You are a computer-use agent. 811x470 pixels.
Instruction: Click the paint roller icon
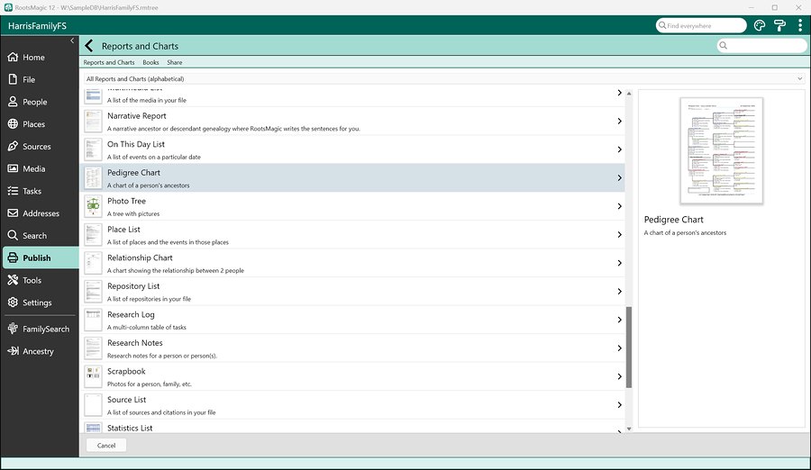click(779, 25)
